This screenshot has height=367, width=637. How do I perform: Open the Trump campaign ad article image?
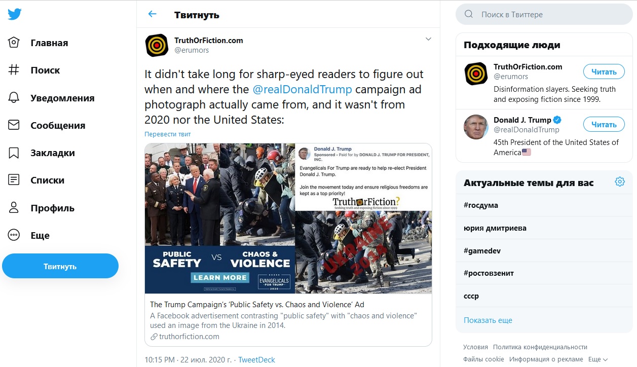tap(288, 218)
